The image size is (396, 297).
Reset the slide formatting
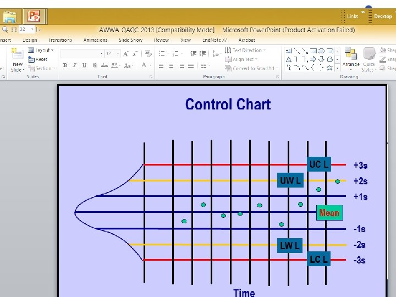38,59
